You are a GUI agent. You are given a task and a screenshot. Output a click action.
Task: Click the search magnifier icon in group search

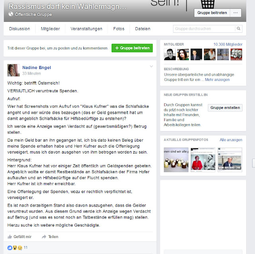(238, 29)
